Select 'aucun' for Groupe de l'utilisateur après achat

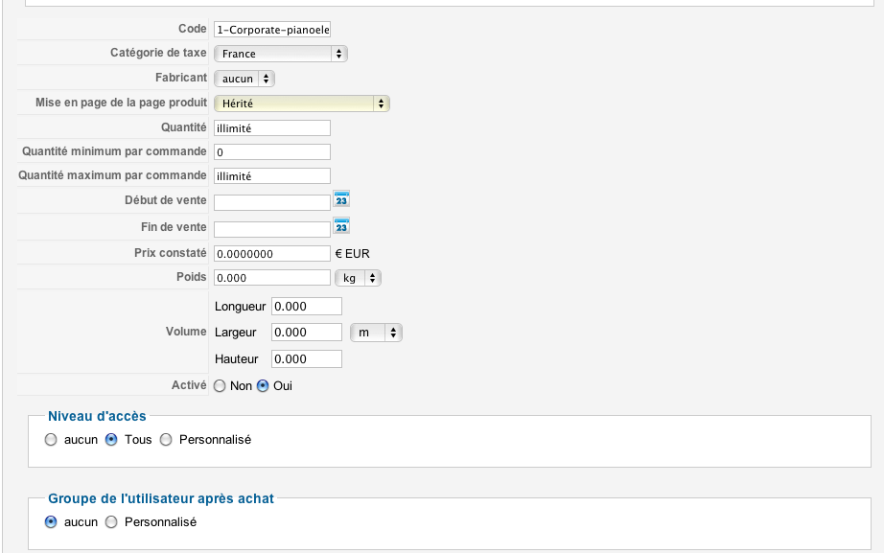coord(51,522)
